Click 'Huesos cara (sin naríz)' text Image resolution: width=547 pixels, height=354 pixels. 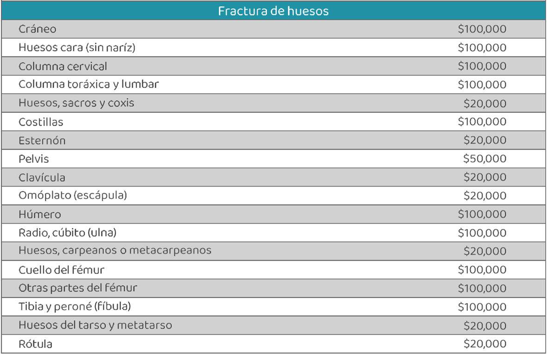[77, 48]
